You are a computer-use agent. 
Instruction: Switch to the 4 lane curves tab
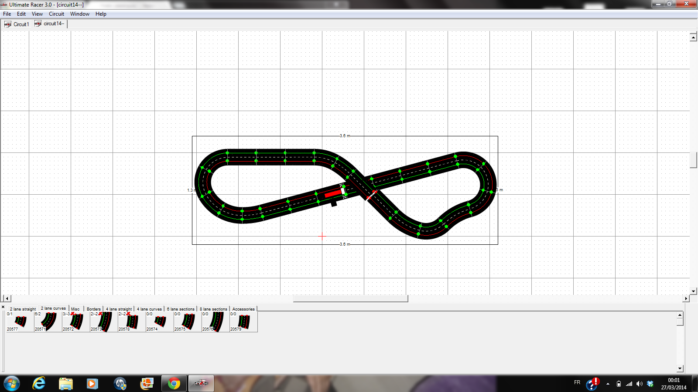(149, 309)
